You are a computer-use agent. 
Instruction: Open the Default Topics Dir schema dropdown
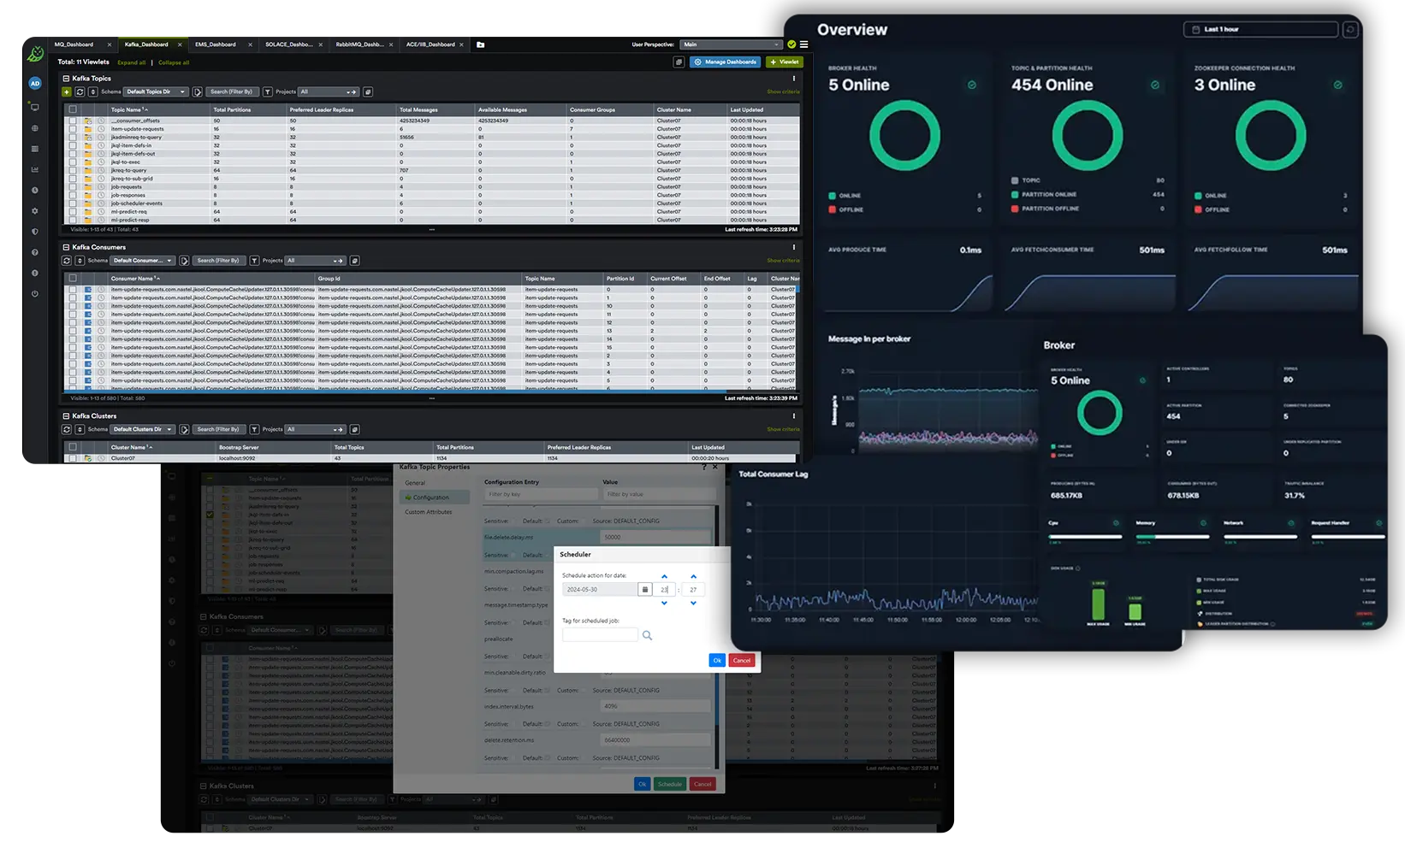[157, 91]
